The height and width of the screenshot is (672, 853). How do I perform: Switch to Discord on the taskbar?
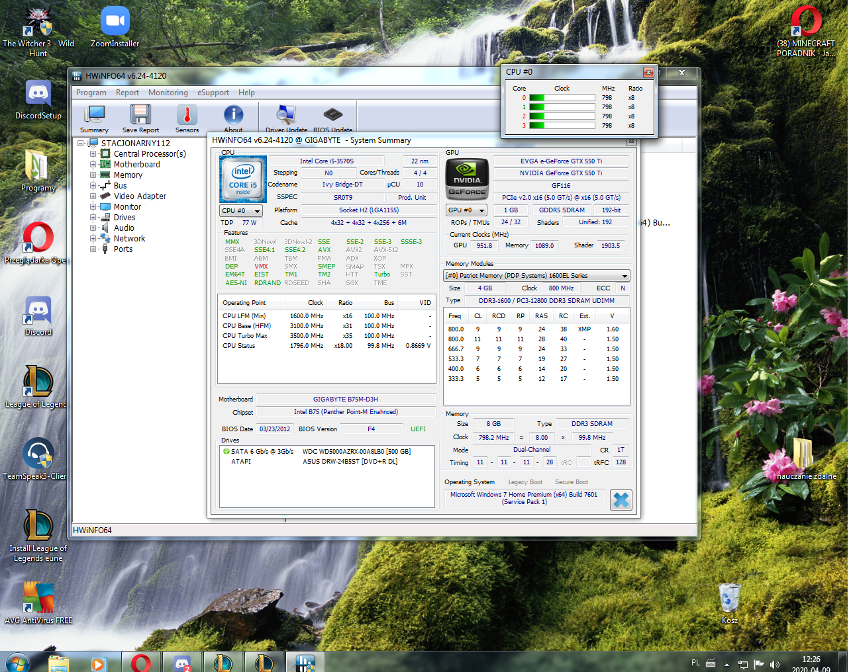(x=183, y=662)
